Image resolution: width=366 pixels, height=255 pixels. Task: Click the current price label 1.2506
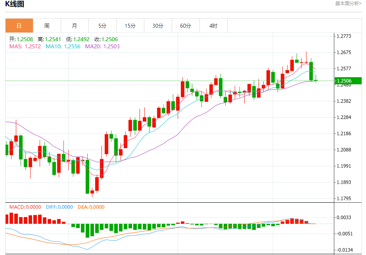tap(348, 81)
